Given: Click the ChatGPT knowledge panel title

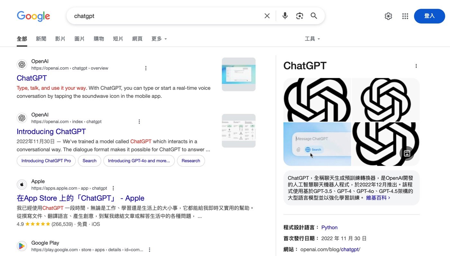Looking at the screenshot, I should coord(305,66).
